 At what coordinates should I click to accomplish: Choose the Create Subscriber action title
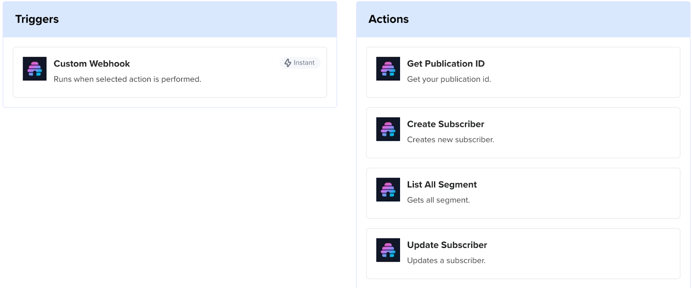coord(445,124)
